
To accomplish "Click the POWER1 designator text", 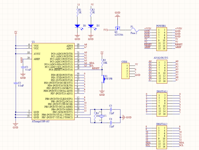I will click(x=161, y=26).
